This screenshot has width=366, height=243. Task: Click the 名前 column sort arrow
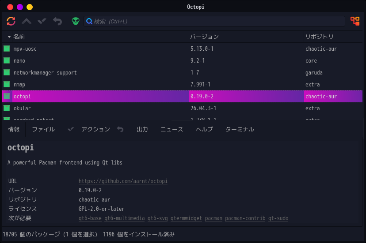pos(9,37)
